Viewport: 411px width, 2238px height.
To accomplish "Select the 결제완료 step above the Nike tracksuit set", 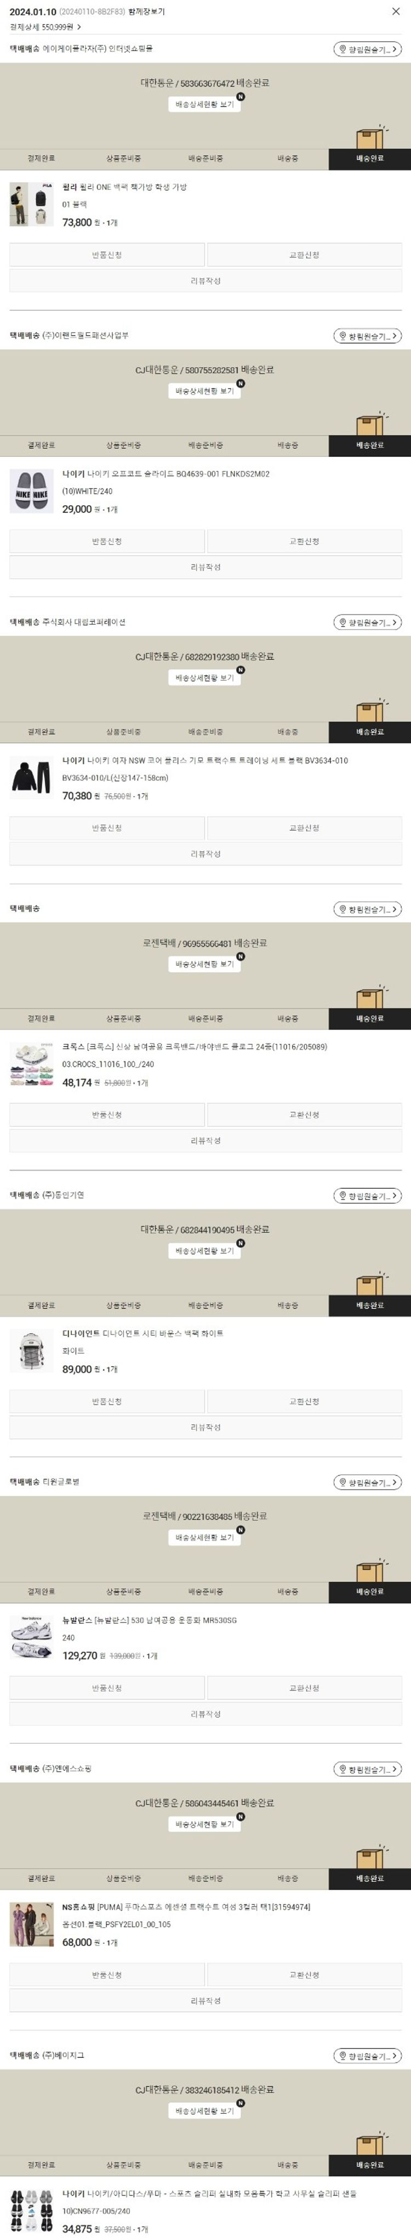I will click(41, 732).
